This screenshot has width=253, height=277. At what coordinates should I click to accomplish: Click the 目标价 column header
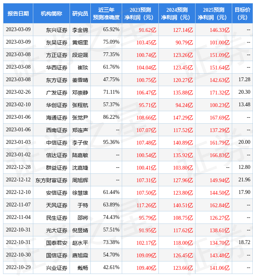242,13
